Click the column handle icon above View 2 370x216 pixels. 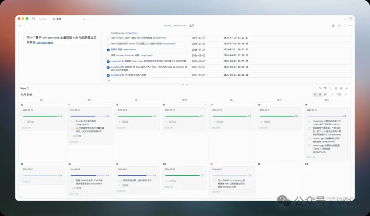(x=183, y=85)
